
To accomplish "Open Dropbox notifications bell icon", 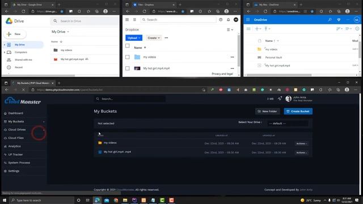I will [x=228, y=20].
